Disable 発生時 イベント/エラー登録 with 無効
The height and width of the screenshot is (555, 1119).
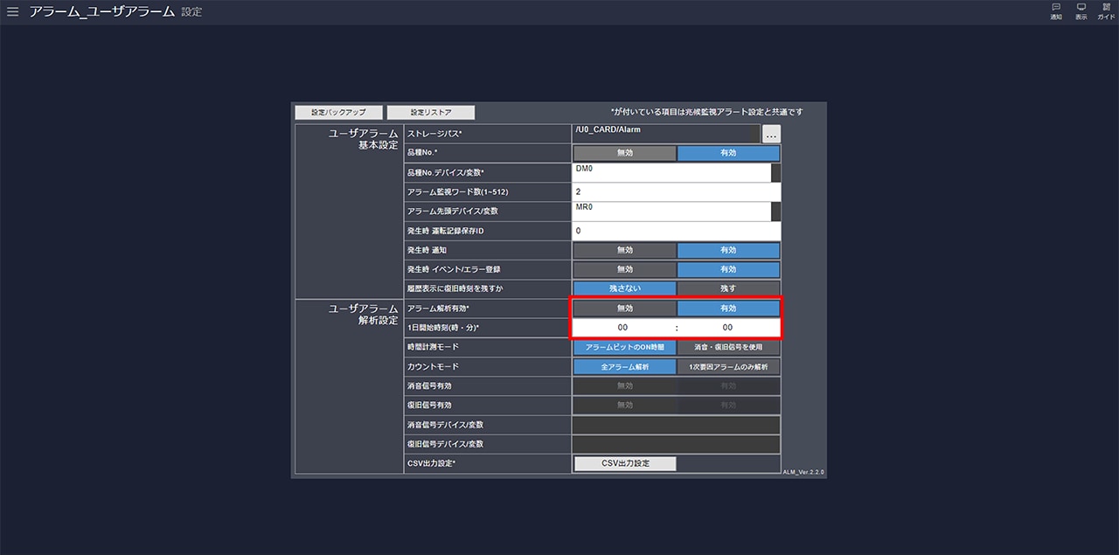(624, 269)
